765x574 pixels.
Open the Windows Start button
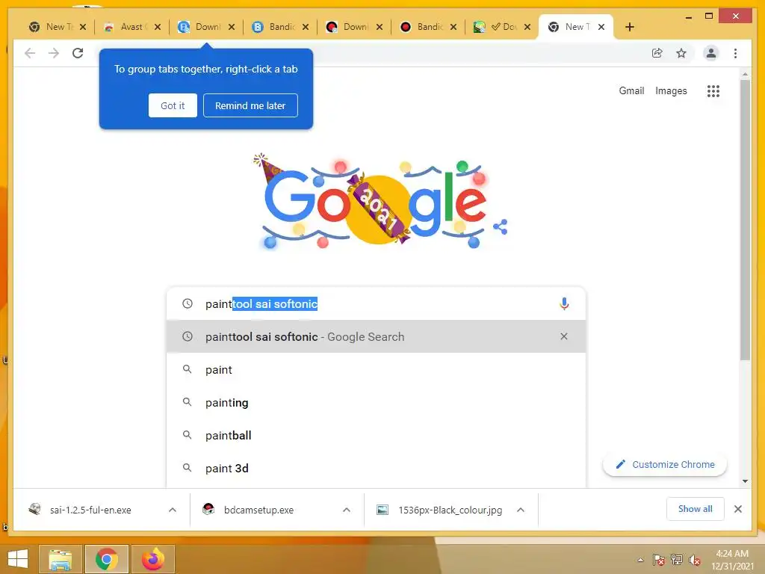click(x=18, y=559)
